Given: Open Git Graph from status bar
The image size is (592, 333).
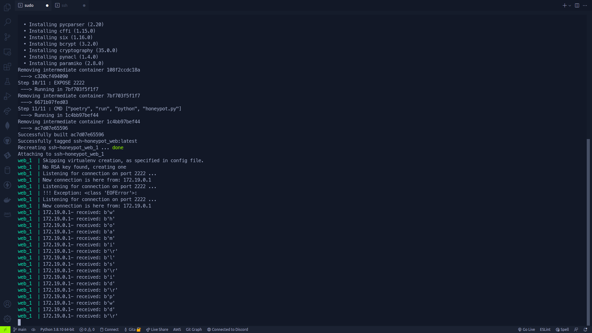Looking at the screenshot, I should [194, 329].
